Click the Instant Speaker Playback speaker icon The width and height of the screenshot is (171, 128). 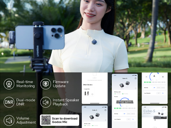coord(46,102)
